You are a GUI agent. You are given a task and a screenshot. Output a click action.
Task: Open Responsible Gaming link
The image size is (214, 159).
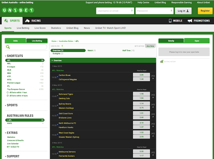[181, 2]
